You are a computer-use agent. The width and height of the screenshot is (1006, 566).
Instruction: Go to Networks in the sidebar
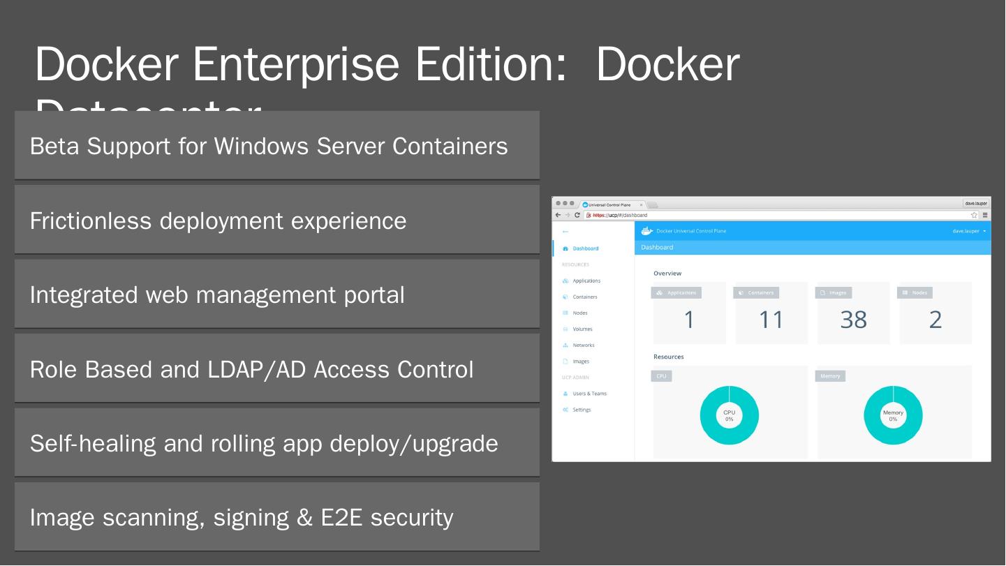(584, 345)
